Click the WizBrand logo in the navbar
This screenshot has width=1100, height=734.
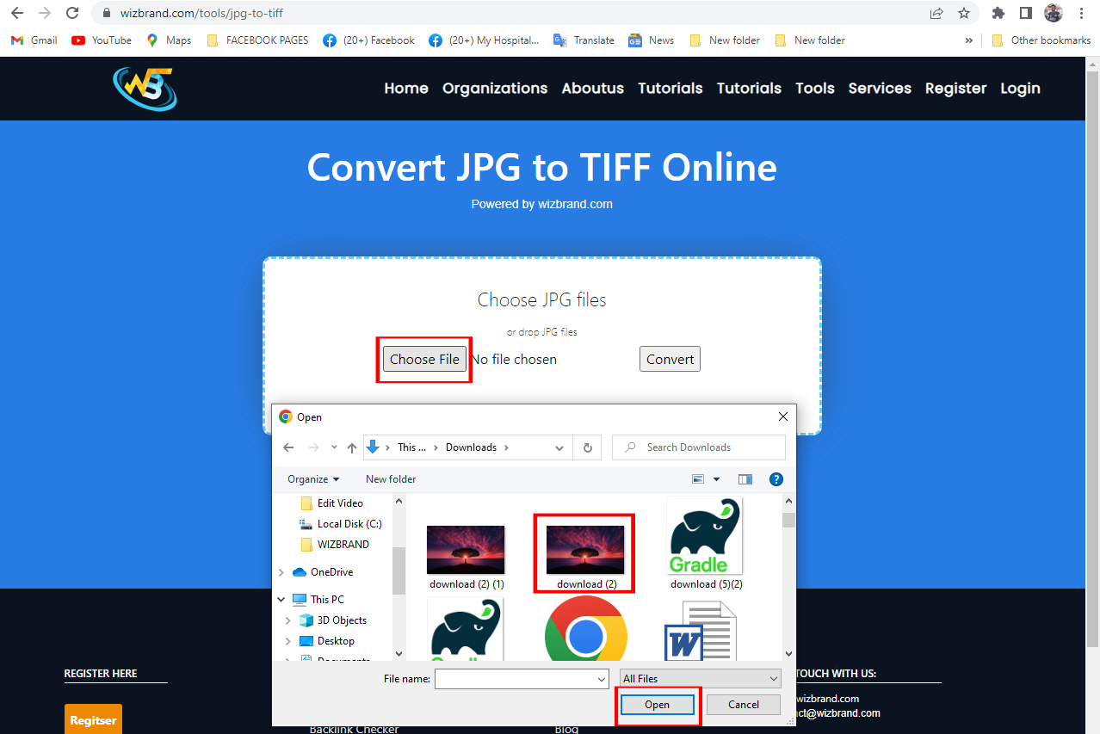tap(144, 88)
